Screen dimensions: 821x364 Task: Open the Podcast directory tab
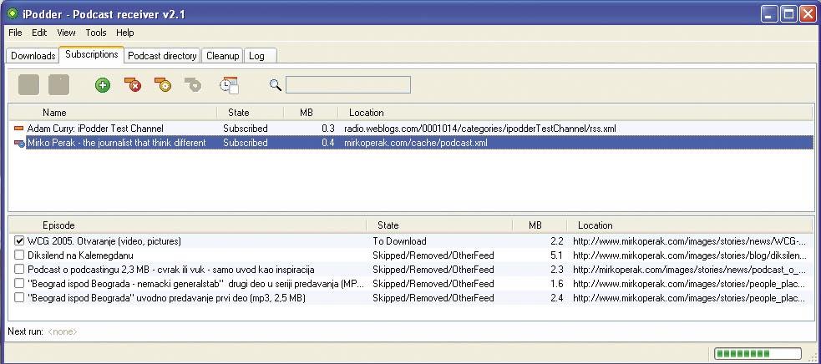point(162,55)
